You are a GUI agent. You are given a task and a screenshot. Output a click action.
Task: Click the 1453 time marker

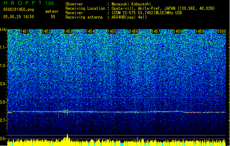coord(68,31)
